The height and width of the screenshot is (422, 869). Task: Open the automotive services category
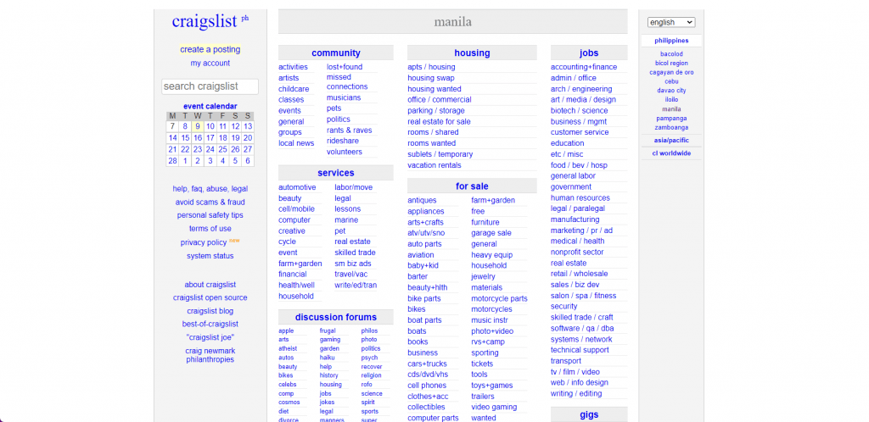click(297, 187)
